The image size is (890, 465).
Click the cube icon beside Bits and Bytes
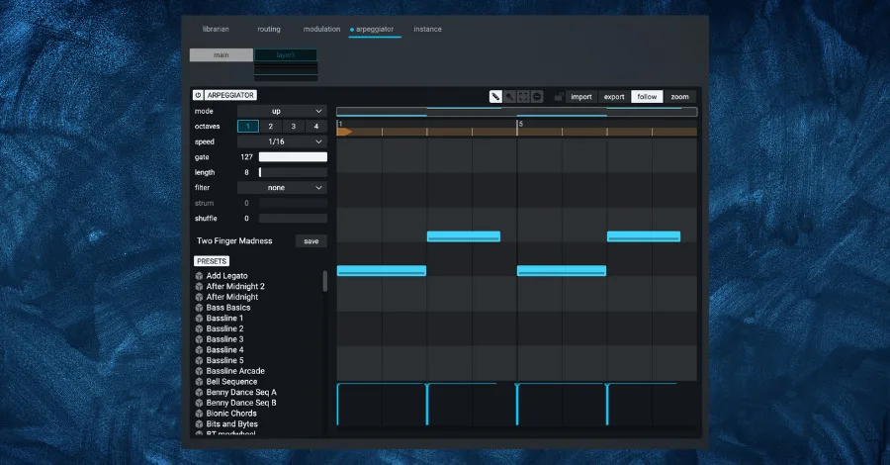(199, 424)
